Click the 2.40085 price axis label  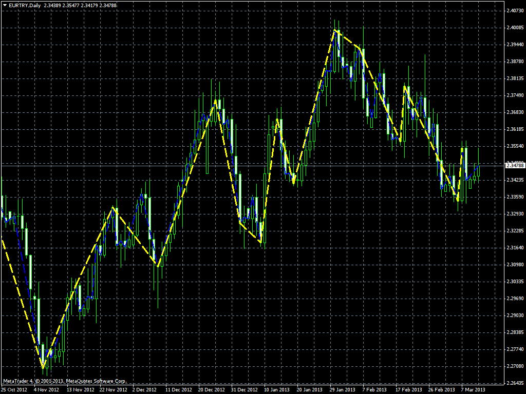515,27
